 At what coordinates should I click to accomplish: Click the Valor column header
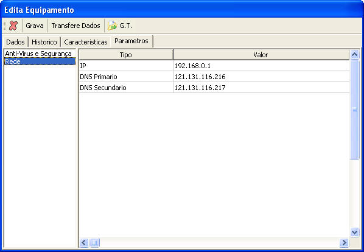pos(261,55)
